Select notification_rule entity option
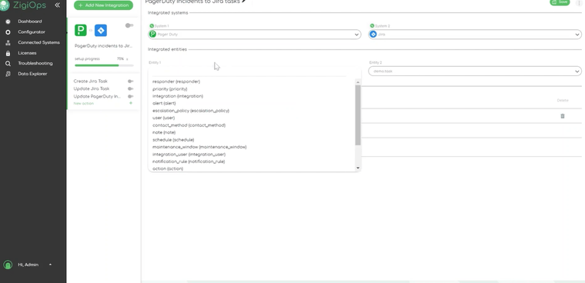This screenshot has width=585, height=283. 189,161
